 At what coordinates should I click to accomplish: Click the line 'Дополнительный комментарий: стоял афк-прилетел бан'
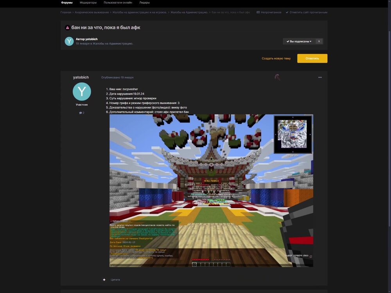point(149,112)
